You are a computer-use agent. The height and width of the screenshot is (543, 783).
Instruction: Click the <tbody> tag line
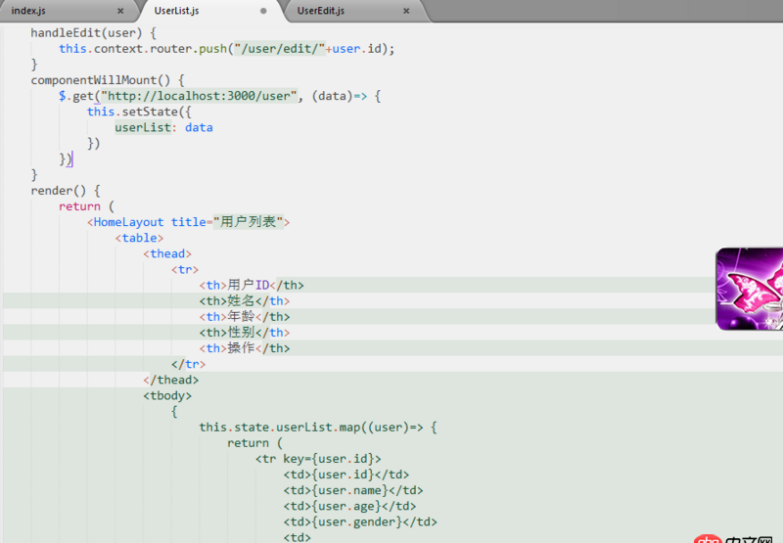167,396
